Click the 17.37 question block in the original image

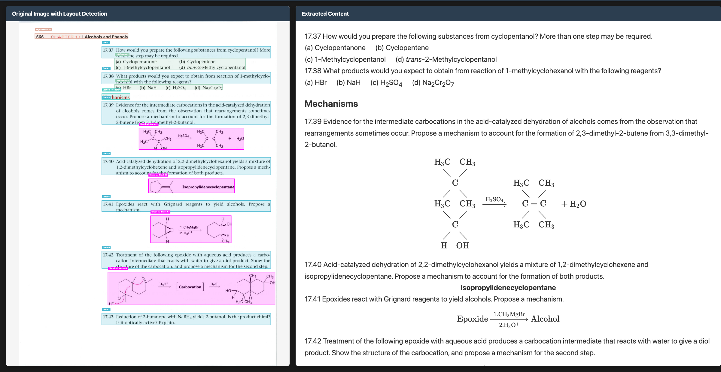(x=186, y=52)
